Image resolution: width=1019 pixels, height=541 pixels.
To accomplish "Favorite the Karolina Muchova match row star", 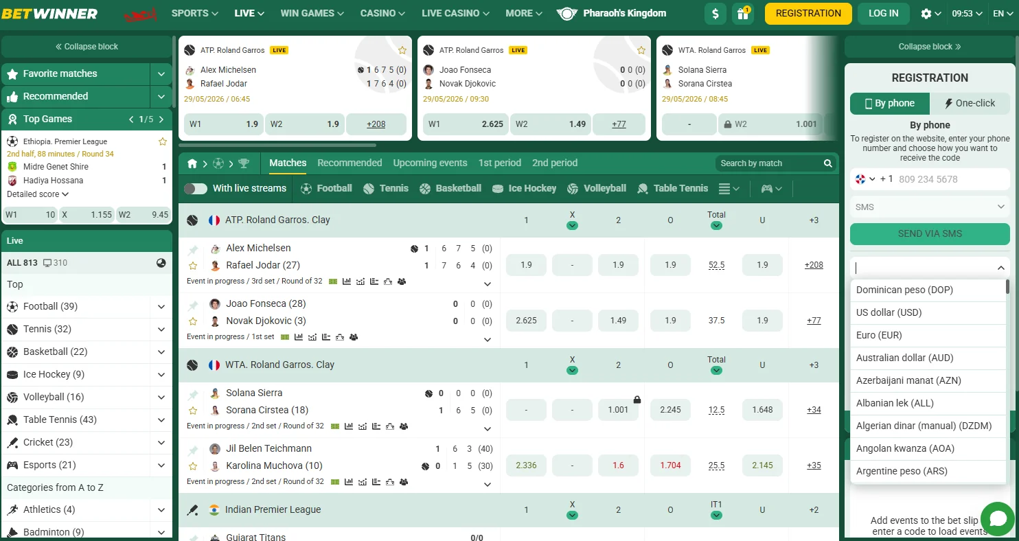I will [x=193, y=465].
